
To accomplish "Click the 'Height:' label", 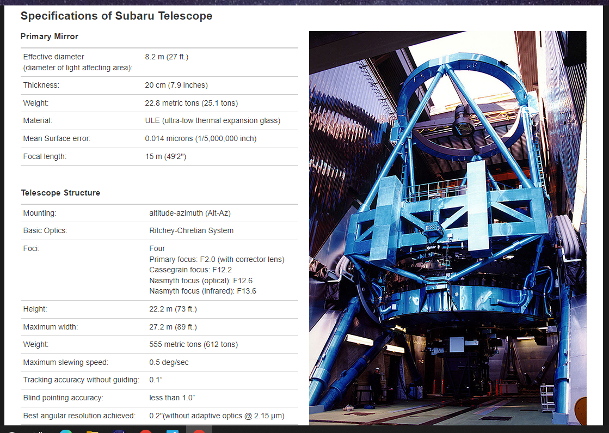I will point(35,309).
